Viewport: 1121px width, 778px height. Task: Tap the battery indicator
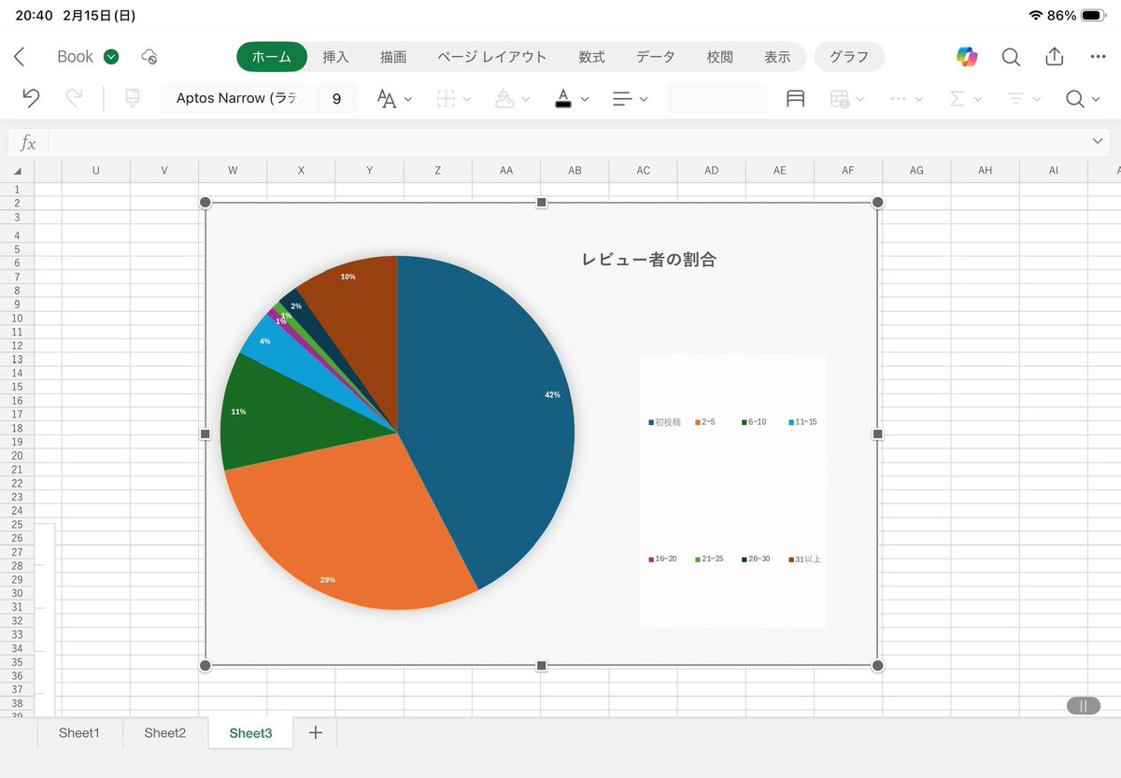click(x=1093, y=15)
